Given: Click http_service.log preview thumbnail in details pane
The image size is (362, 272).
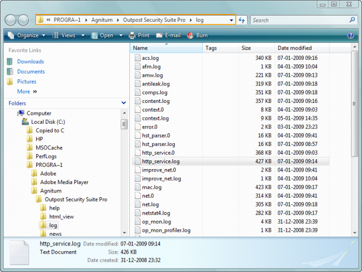Looking at the screenshot, I should click(x=19, y=252).
